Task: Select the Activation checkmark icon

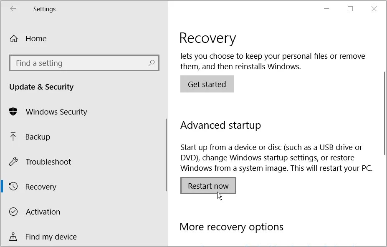Action: pyautogui.click(x=13, y=212)
